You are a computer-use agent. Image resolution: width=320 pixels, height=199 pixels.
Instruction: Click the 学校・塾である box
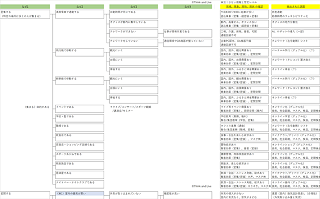[80, 118]
